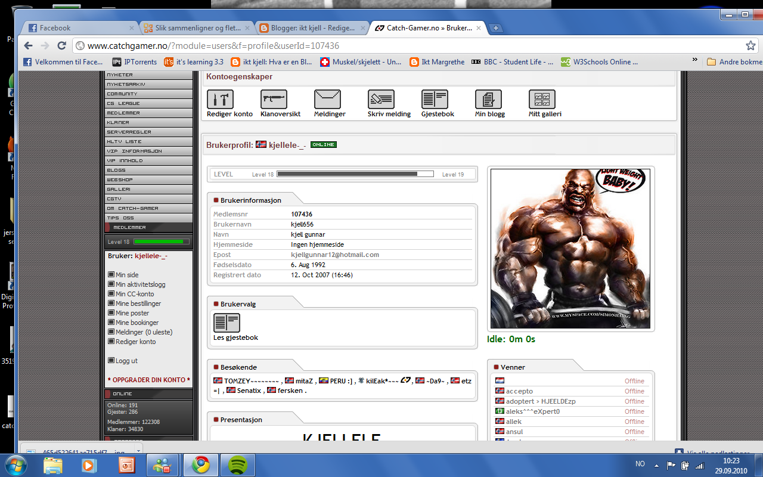
Task: Click the Mine bestillinger link
Action: click(138, 303)
